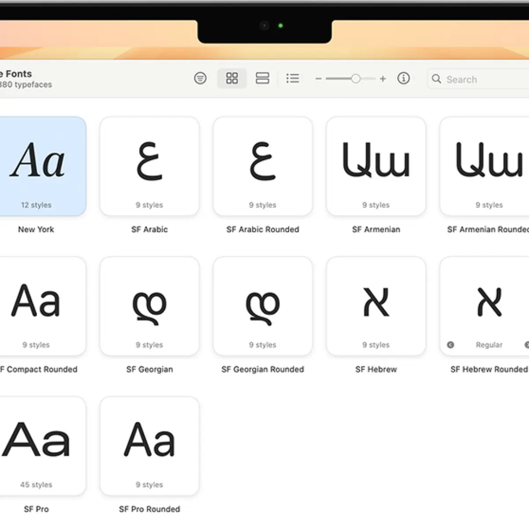This screenshot has height=529, width=529.
Task: Click the "New York" font name label
Action: [36, 229]
